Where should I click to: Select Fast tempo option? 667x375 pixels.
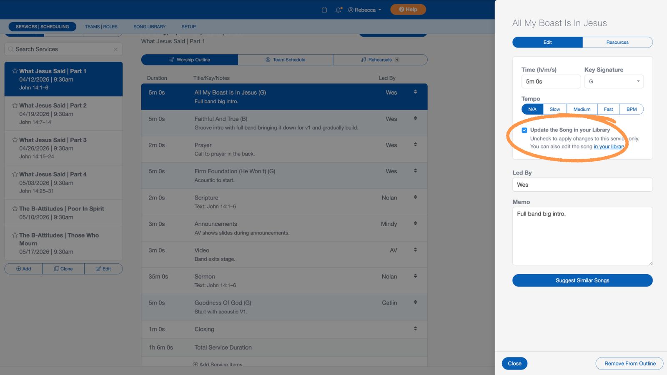click(x=608, y=109)
